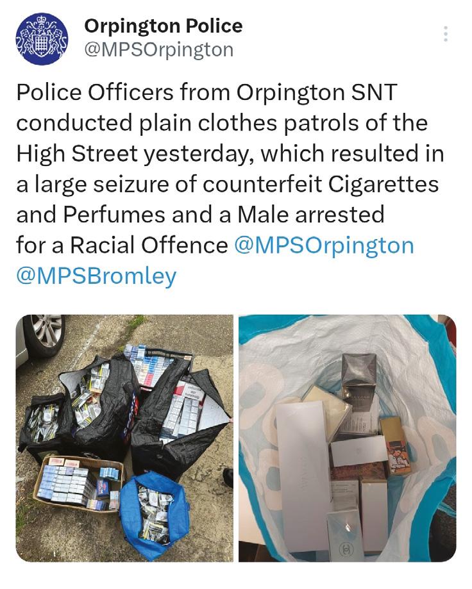The height and width of the screenshot is (589, 472).
Task: Open the Orpington Police profile avatar
Action: [42, 38]
